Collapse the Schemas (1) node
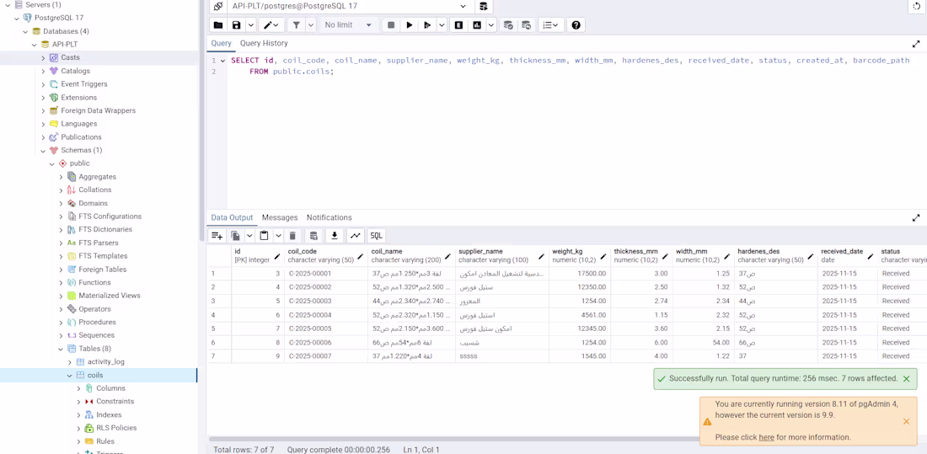 (43, 150)
